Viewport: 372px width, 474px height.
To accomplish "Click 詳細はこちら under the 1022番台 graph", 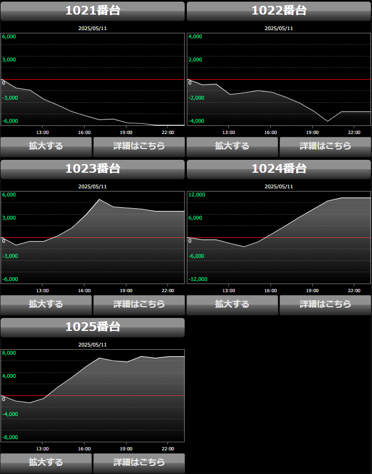I will [x=325, y=147].
